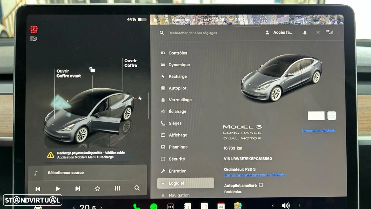Open the Phone app in bottom bar
371x209 pixels.
tap(137, 206)
